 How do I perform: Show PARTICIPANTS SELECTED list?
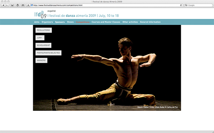click(x=49, y=53)
